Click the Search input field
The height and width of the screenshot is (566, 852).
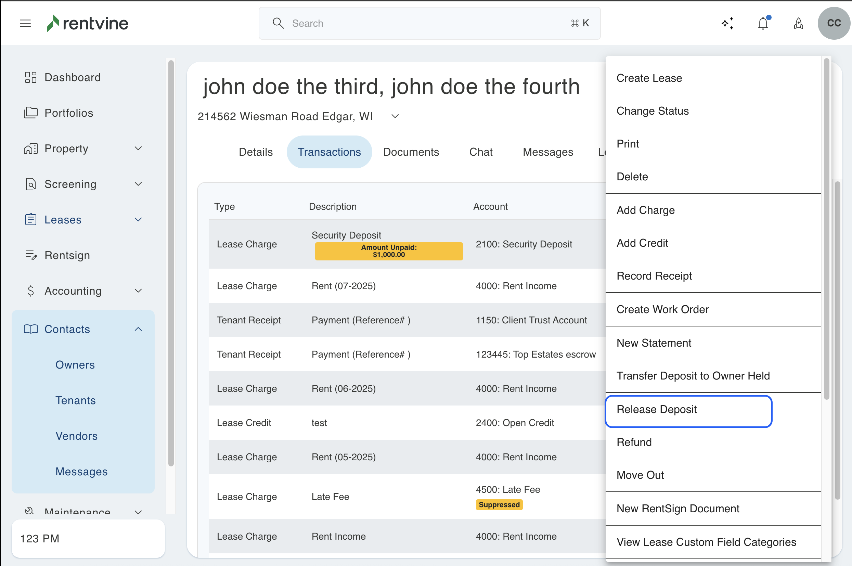click(429, 24)
